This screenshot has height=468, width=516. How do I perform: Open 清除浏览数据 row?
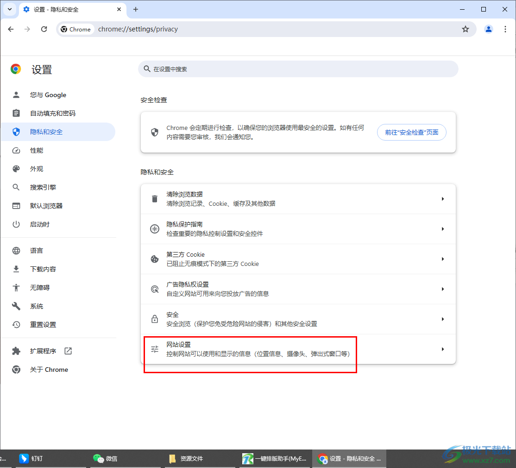pyautogui.click(x=298, y=199)
